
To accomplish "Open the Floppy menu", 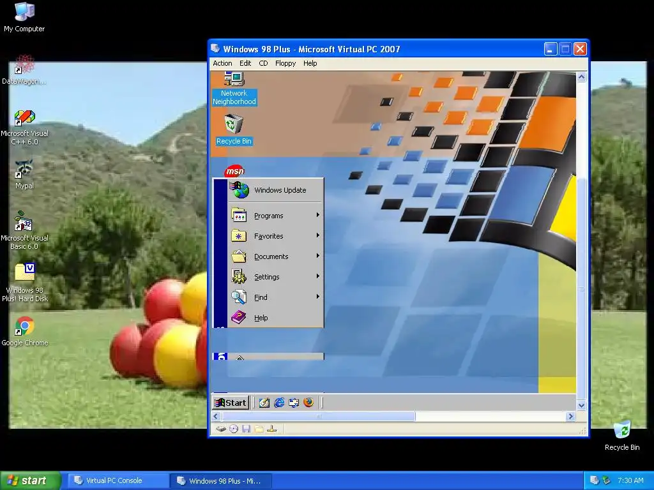I will click(285, 63).
